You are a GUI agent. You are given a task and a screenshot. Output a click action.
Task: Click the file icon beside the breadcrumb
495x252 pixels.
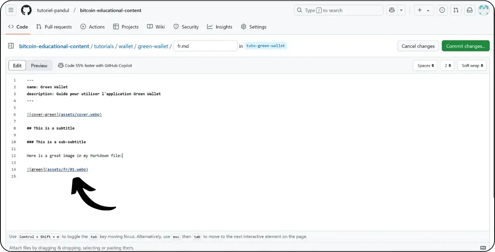[11, 46]
